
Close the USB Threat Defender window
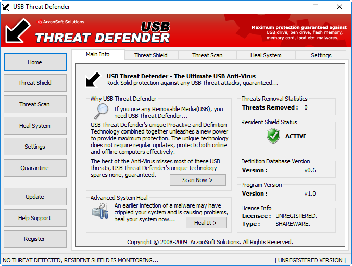[x=340, y=7]
